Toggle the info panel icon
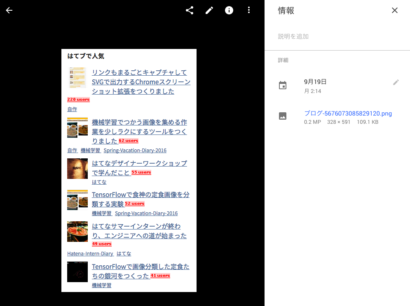The height and width of the screenshot is (306, 410). click(x=229, y=10)
